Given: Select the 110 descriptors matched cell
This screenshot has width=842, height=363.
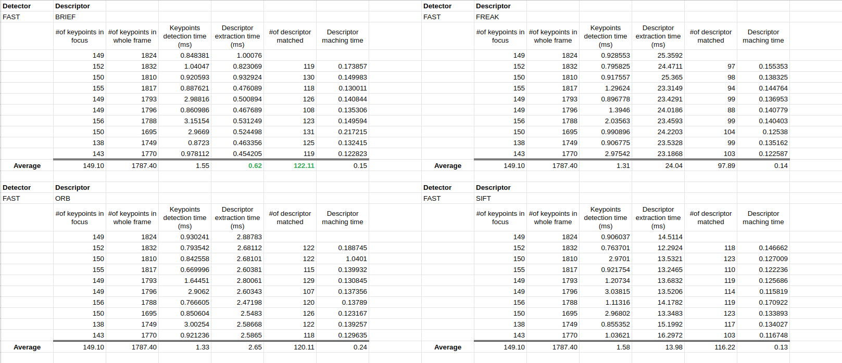Looking at the screenshot, I should coord(711,269).
